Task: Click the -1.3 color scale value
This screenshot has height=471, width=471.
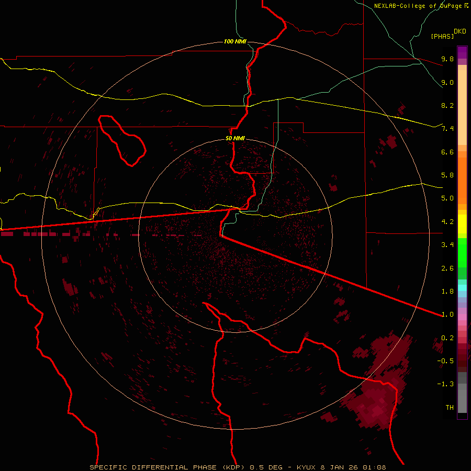Action: [445, 384]
